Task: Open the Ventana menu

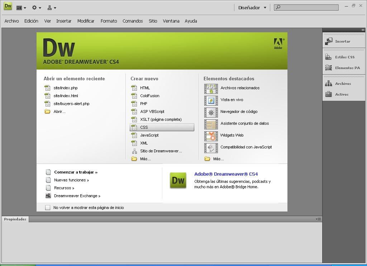Action: point(171,21)
